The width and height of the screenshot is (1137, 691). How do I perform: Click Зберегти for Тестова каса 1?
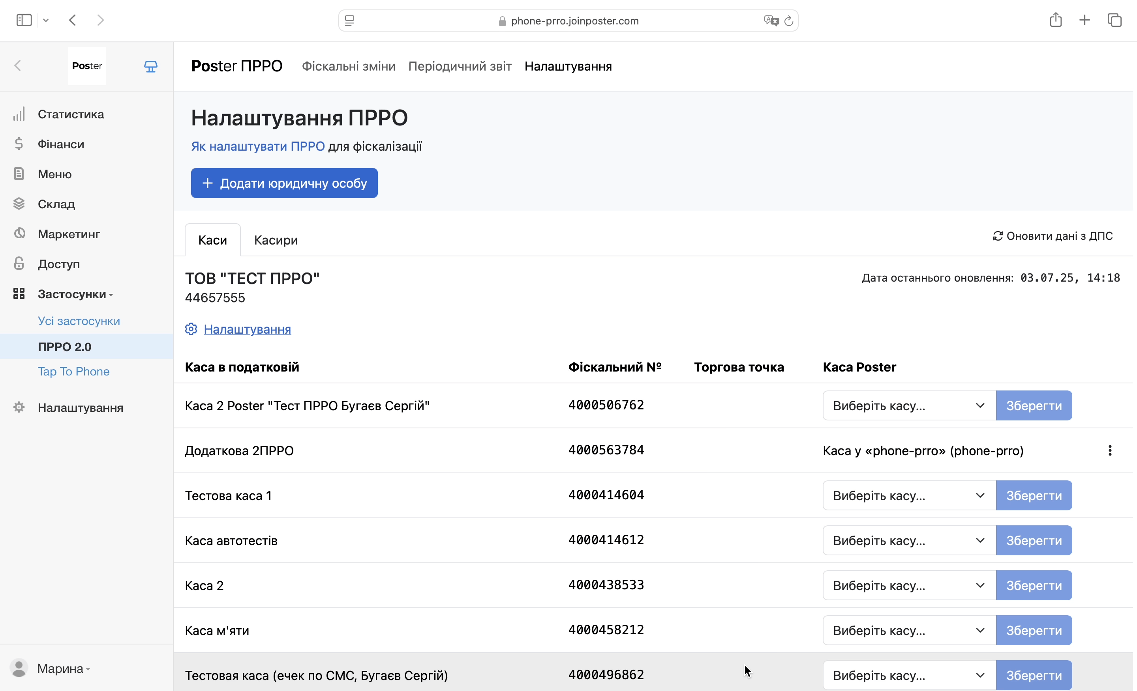point(1034,495)
